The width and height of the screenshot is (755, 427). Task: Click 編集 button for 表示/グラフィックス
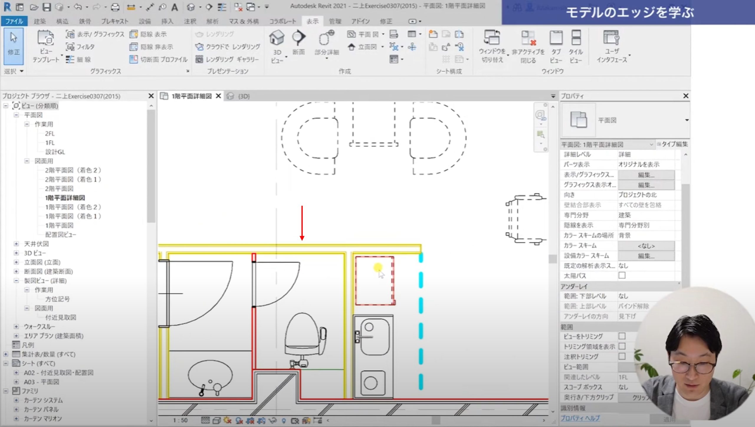tap(646, 175)
